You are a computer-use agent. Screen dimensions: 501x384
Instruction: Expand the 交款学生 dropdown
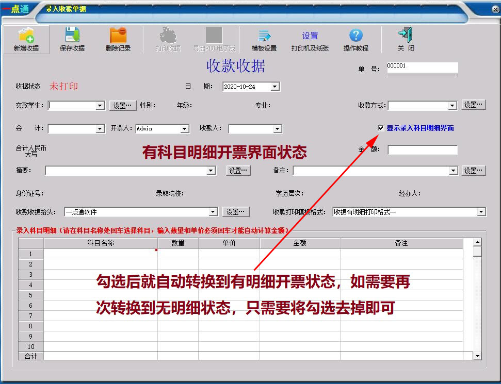click(x=100, y=106)
